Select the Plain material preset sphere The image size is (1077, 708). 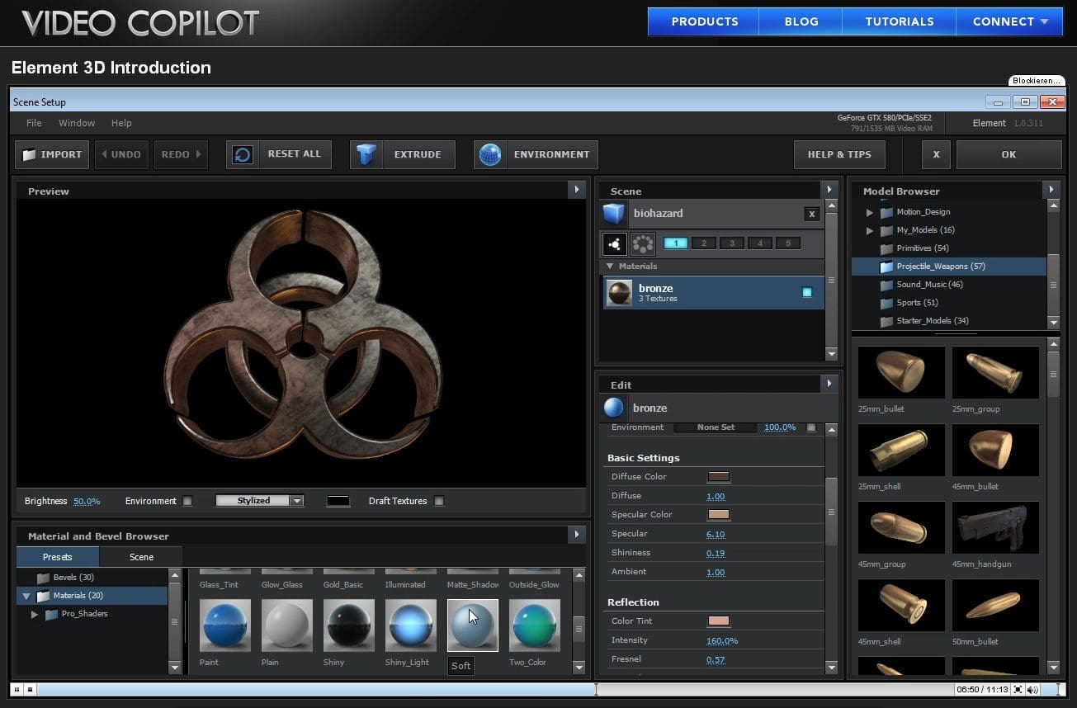(286, 625)
